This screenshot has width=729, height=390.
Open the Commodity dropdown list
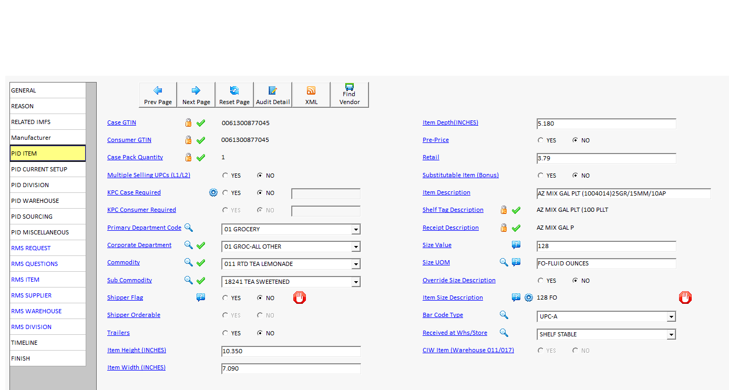[356, 264]
